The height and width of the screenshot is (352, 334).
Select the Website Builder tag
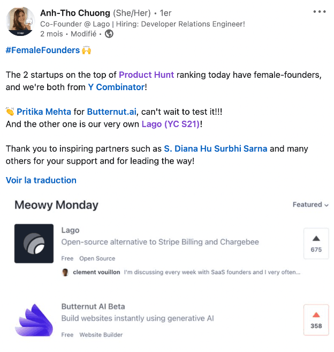[x=101, y=335]
